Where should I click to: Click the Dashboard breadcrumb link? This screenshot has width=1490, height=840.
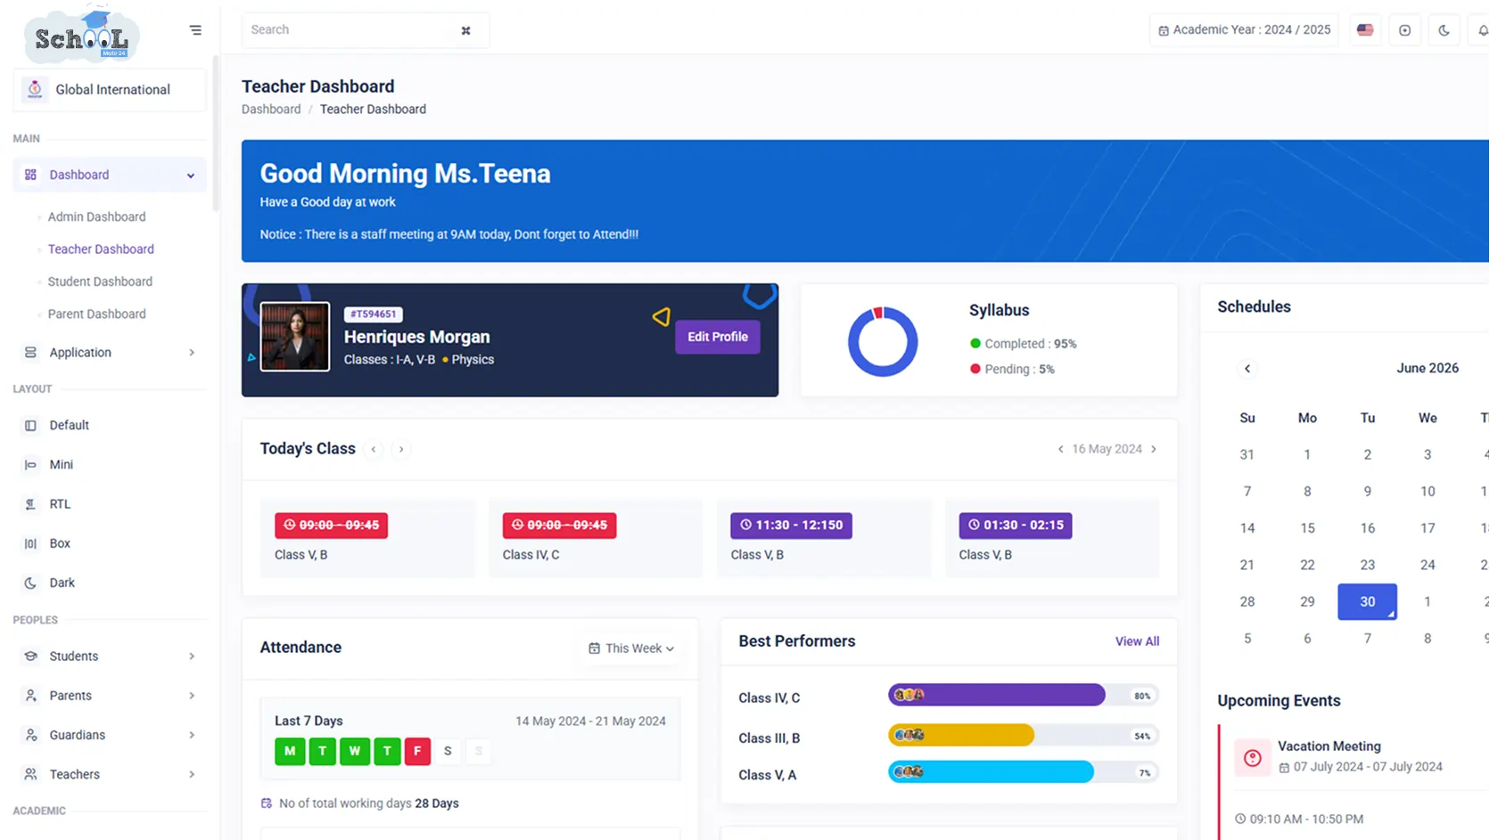click(x=271, y=110)
